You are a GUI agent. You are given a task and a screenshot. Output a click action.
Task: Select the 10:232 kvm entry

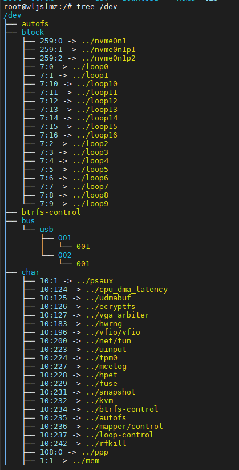(x=76, y=401)
